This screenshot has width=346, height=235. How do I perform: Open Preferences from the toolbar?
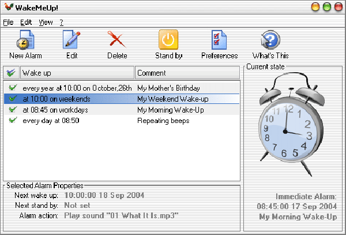point(219,40)
